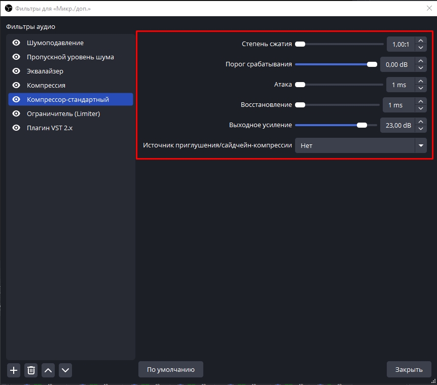Click the 0,00 dB threshold field
Screen dimensions: 437x385
397,65
